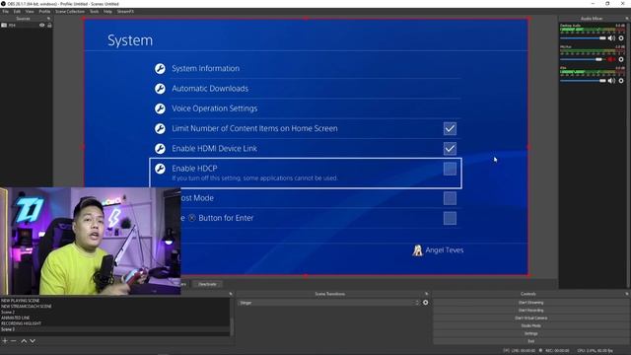
Task: Toggle visibility eye of PS4 source
Action: pos(41,25)
